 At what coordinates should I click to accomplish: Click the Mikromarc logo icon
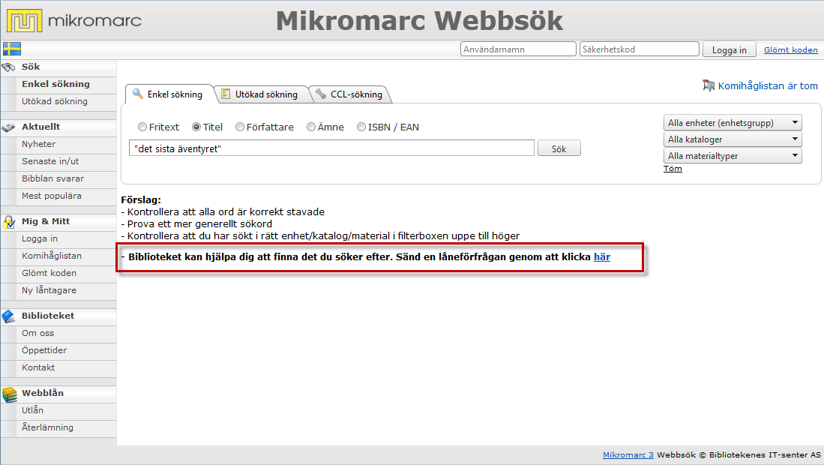(24, 21)
